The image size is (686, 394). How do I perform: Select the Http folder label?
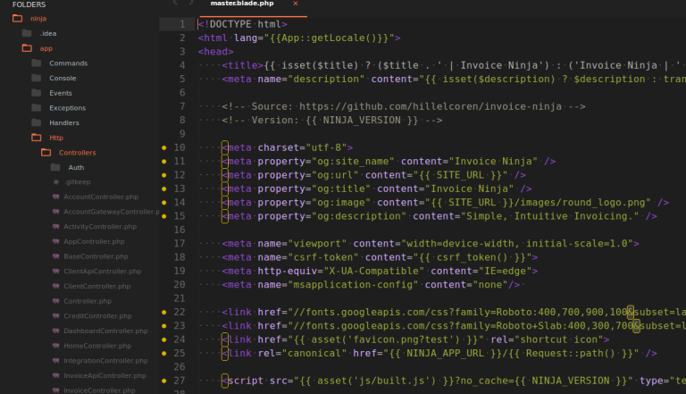56,138
